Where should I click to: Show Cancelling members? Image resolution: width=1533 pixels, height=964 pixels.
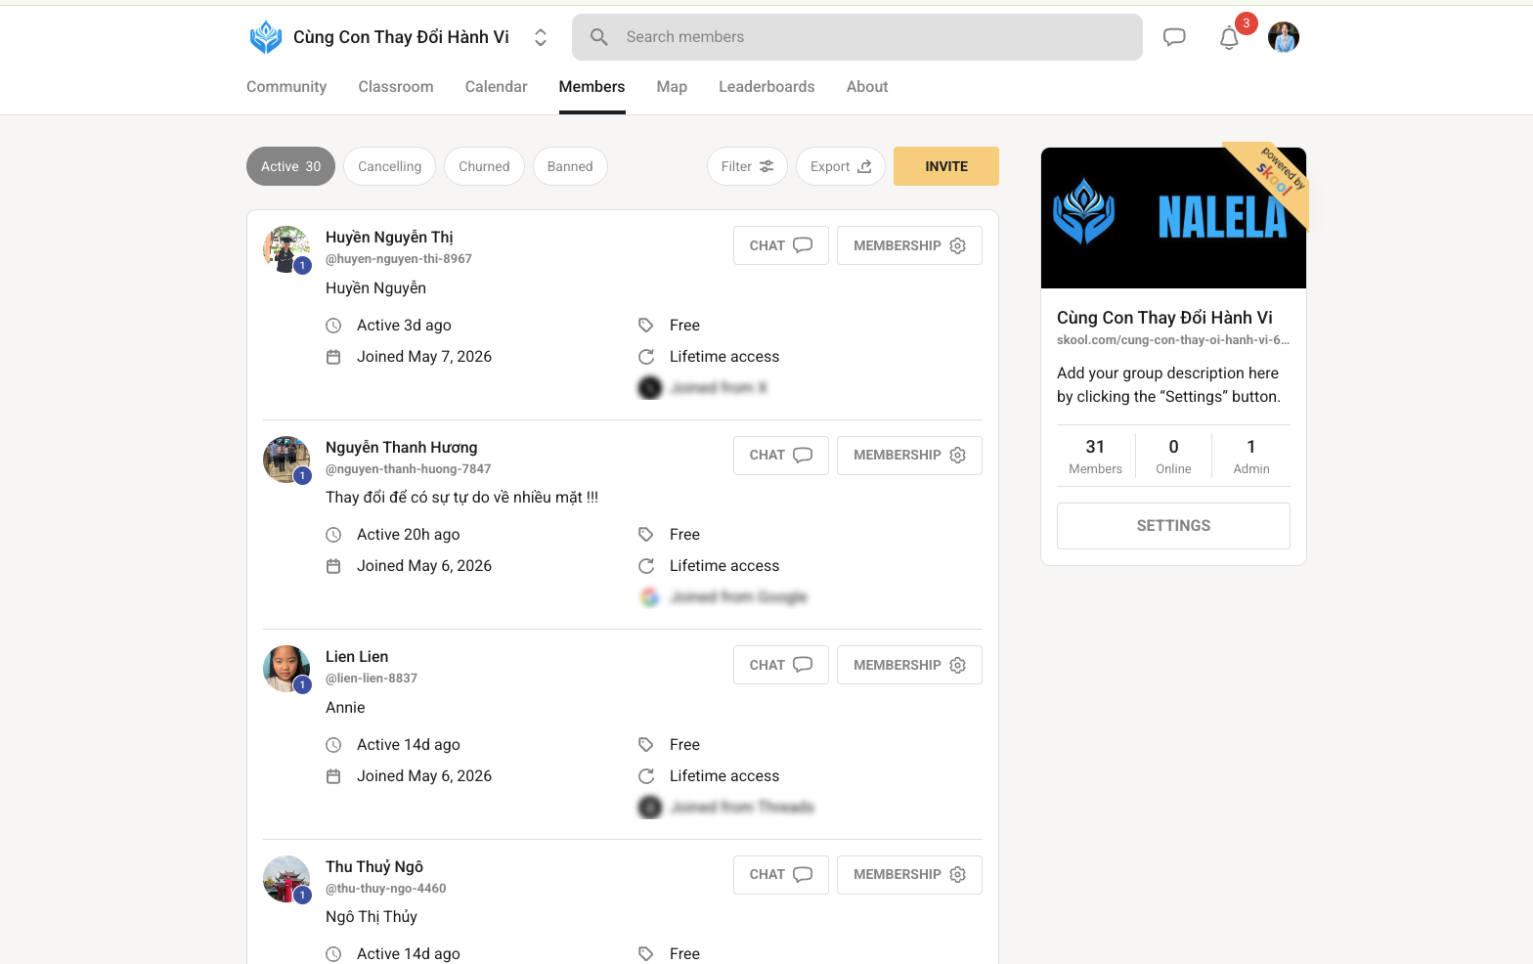point(389,166)
